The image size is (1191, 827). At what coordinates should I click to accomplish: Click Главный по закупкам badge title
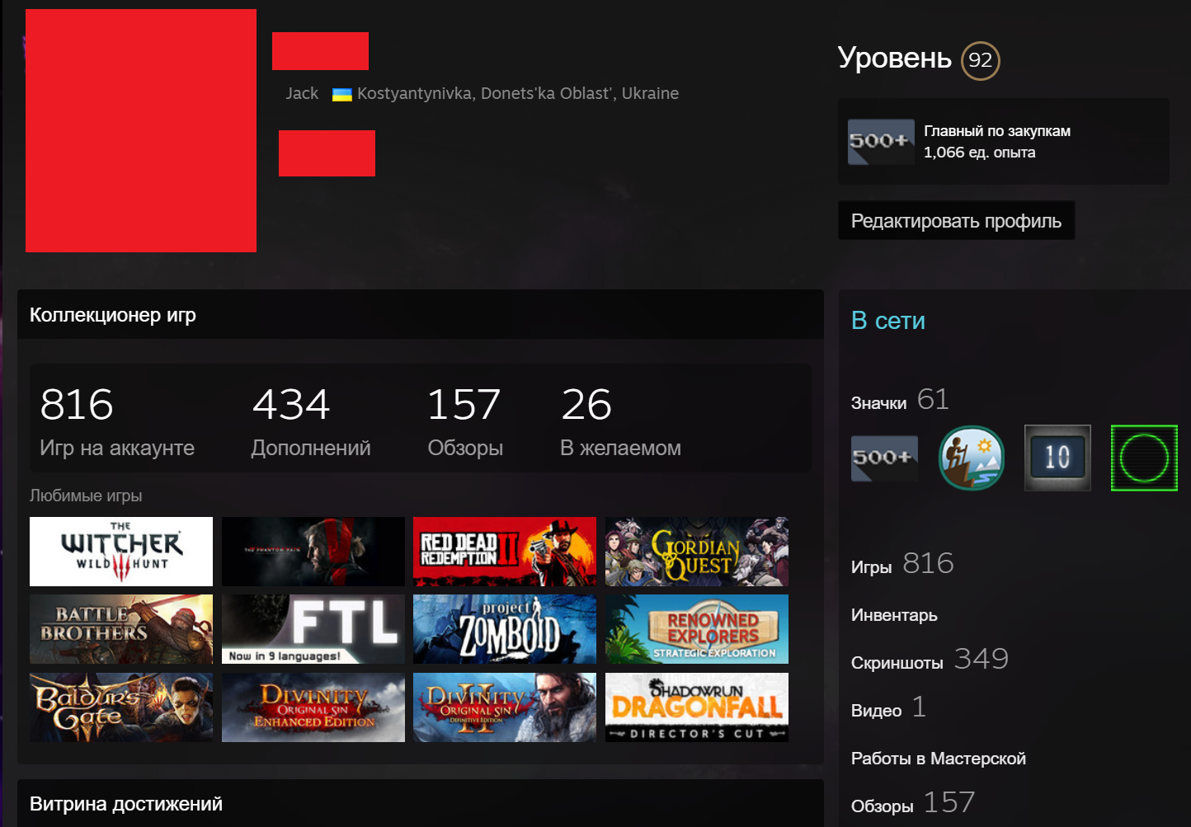tap(997, 131)
